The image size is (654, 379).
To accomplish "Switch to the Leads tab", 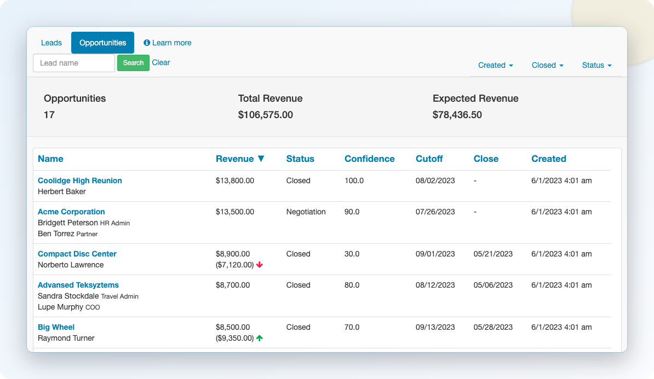I will click(x=51, y=43).
